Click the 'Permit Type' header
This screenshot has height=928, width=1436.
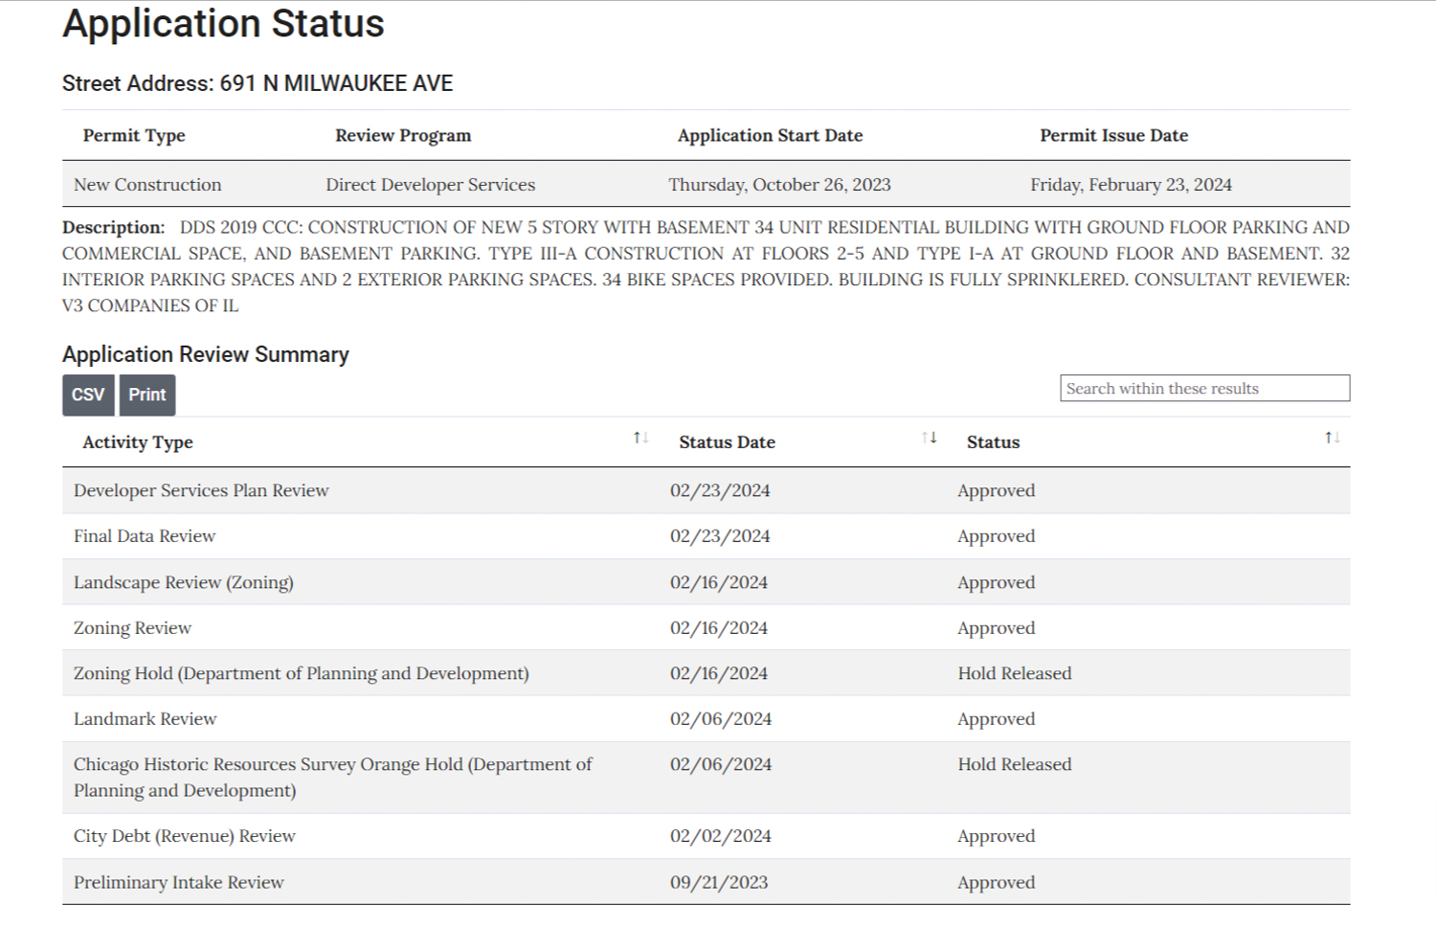[x=134, y=136]
